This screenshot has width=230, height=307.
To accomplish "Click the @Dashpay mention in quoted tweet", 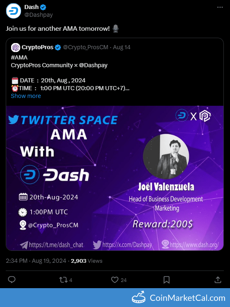I will (93, 65).
